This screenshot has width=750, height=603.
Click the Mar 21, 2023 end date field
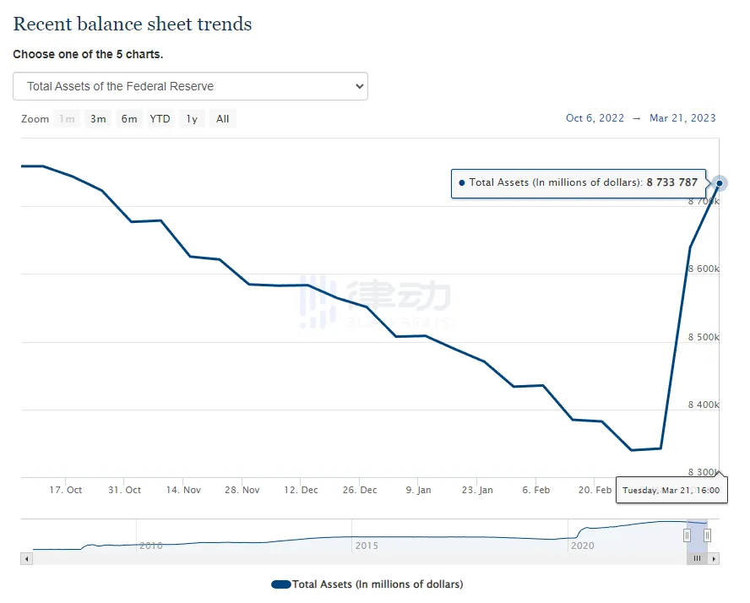[682, 118]
